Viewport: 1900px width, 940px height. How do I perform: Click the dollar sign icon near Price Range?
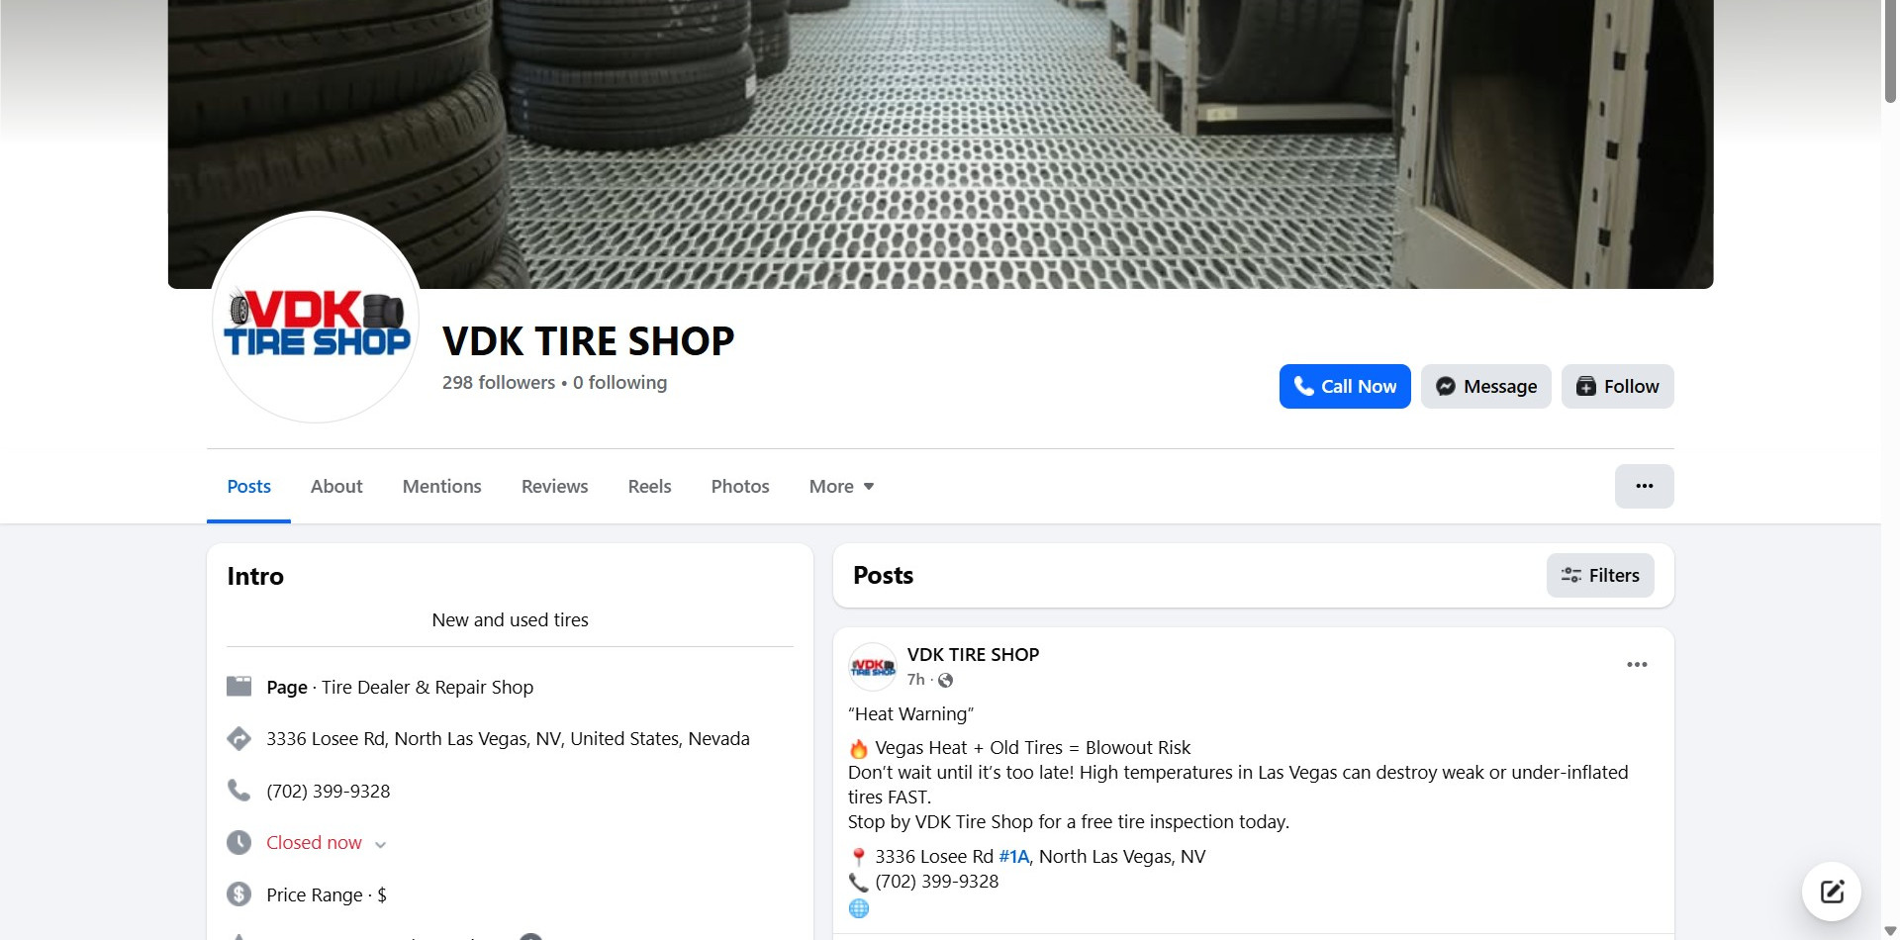[x=239, y=893]
